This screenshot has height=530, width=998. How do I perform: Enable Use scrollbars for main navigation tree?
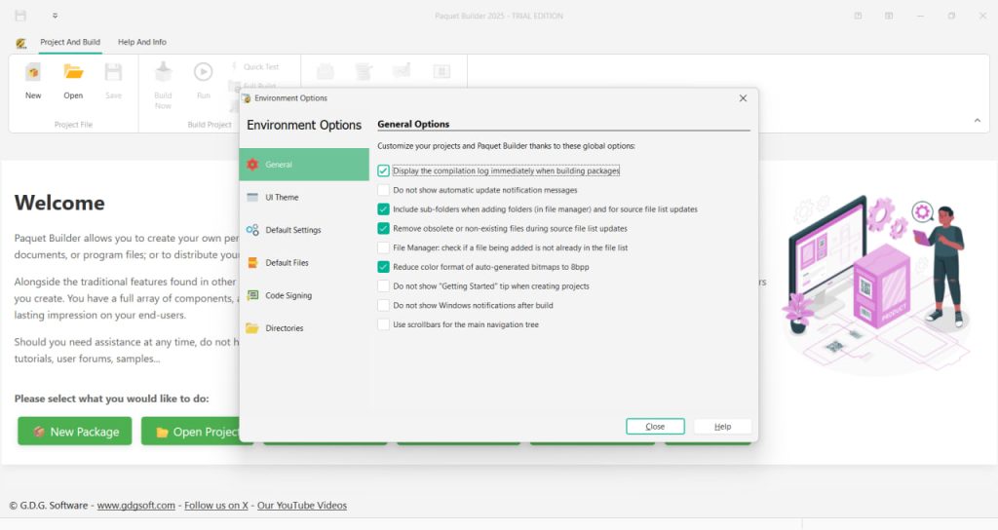[x=383, y=324]
